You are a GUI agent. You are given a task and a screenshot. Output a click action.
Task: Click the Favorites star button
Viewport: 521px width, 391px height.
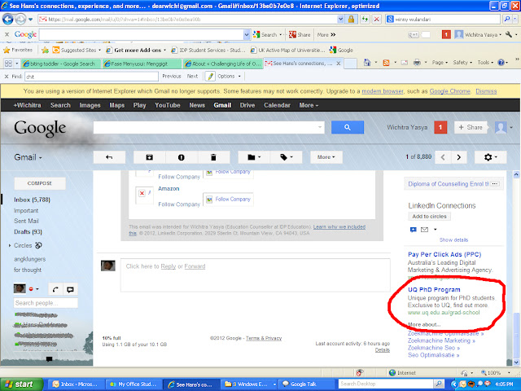pyautogui.click(x=18, y=51)
